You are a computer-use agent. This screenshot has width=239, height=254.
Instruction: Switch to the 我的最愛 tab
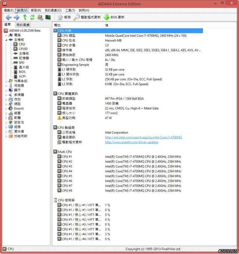click(23, 25)
